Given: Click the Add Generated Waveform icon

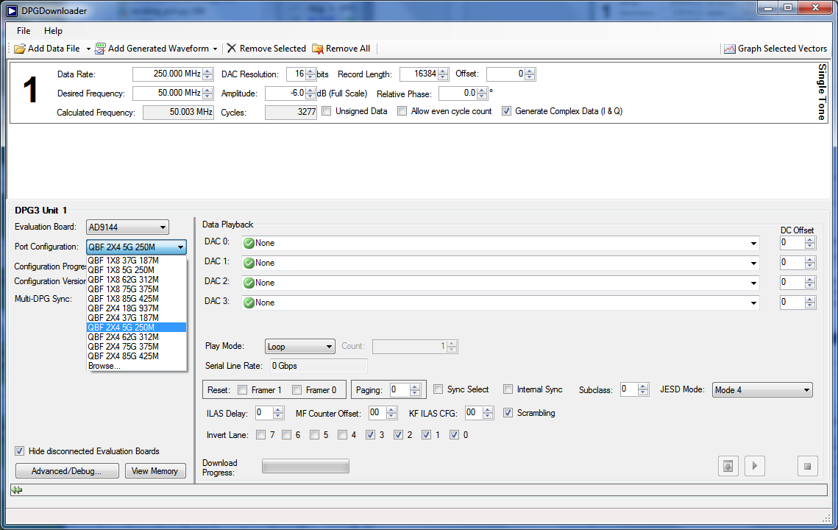Looking at the screenshot, I should point(100,49).
